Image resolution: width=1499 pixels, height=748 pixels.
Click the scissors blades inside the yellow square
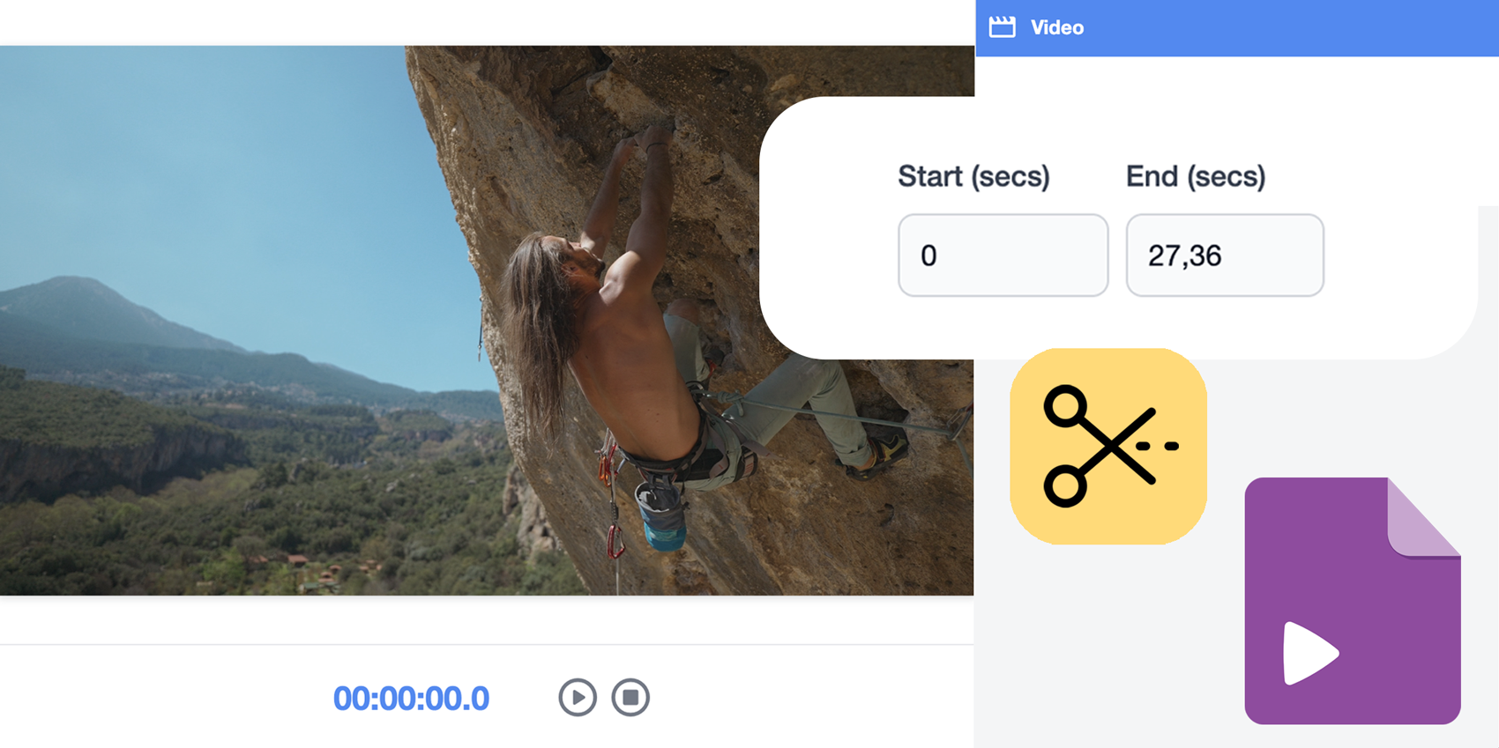(x=1107, y=443)
